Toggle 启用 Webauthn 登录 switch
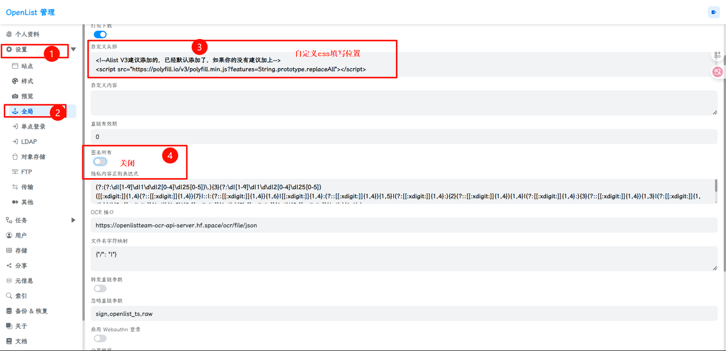726x351 pixels. 100,339
